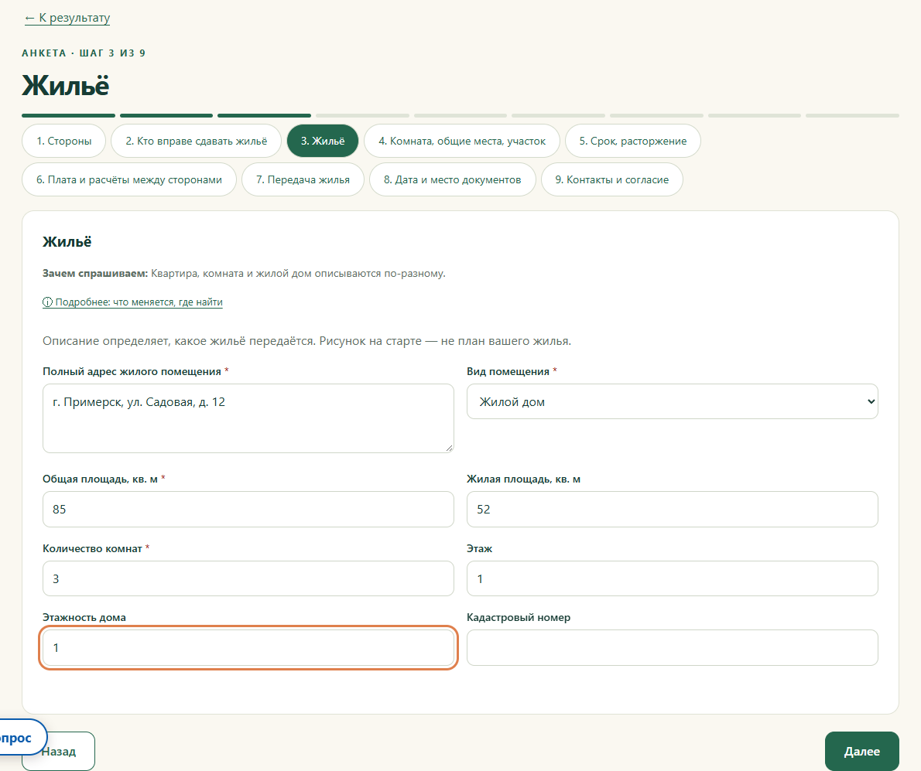Click into the 'Этаж' field
This screenshot has height=771, width=921.
click(x=673, y=578)
